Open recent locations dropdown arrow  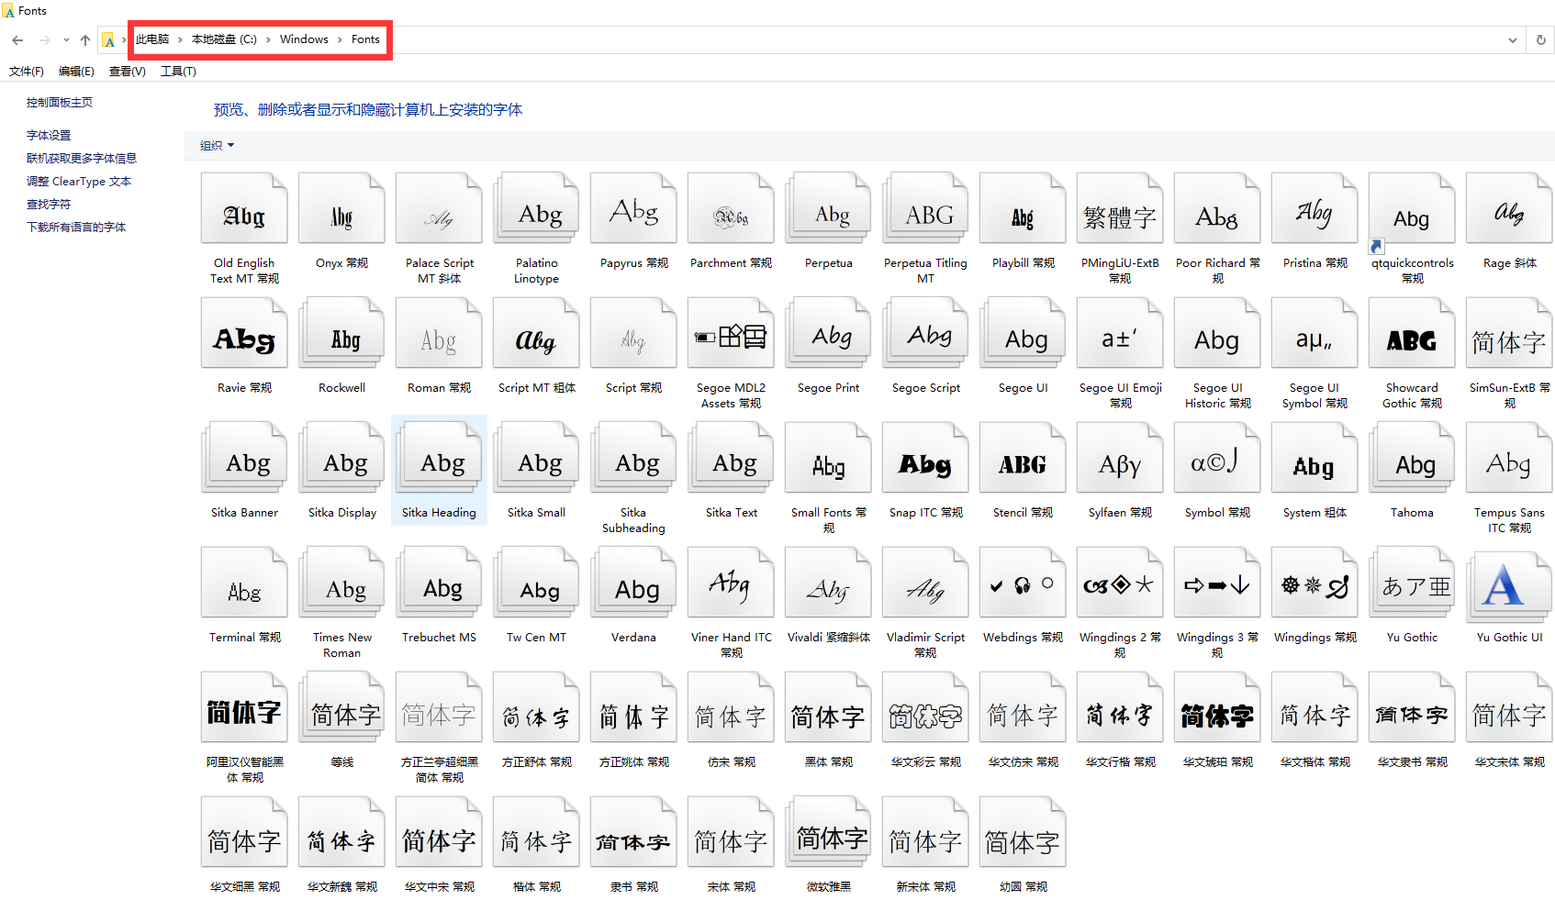pyautogui.click(x=66, y=39)
